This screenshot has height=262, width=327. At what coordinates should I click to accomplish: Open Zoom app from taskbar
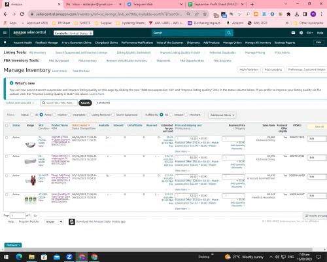(x=69, y=257)
